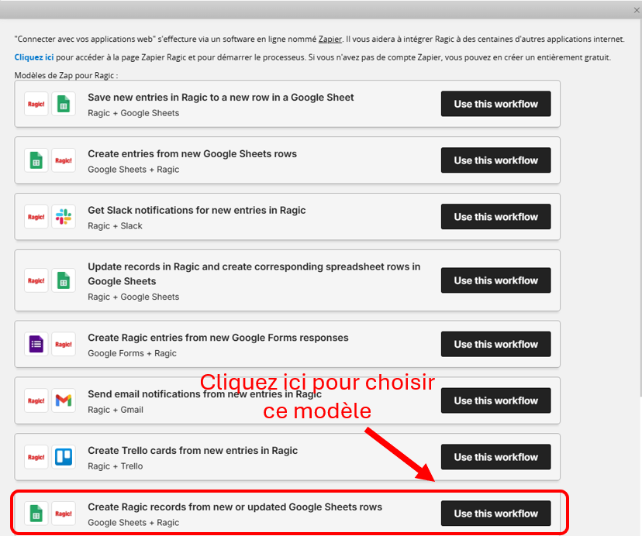This screenshot has height=536, width=642.
Task: Use workflow for Save new entries to Google Sheet
Action: point(495,104)
